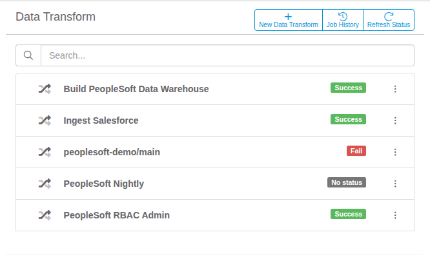
Task: Focus the Search input field
Action: (227, 55)
